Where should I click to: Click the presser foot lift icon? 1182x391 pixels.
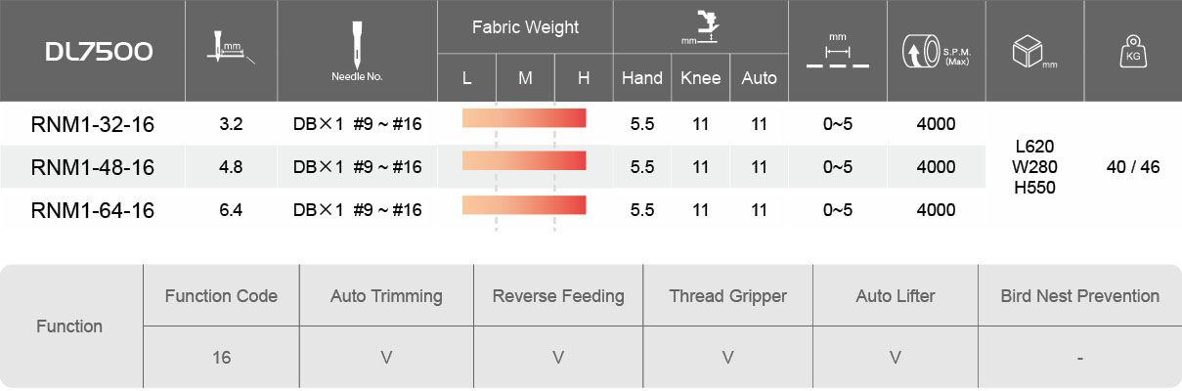701,27
